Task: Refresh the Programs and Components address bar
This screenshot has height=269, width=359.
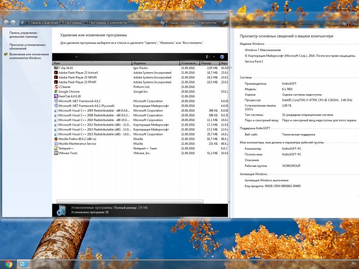Action: click(162, 23)
